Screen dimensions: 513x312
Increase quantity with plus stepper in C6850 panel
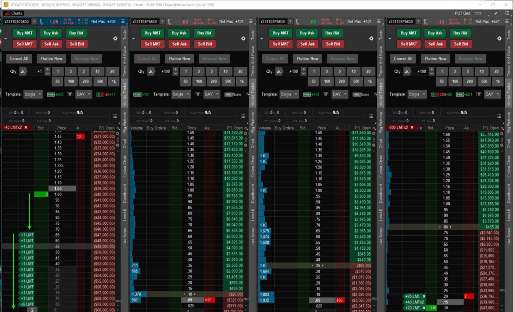[47, 69]
